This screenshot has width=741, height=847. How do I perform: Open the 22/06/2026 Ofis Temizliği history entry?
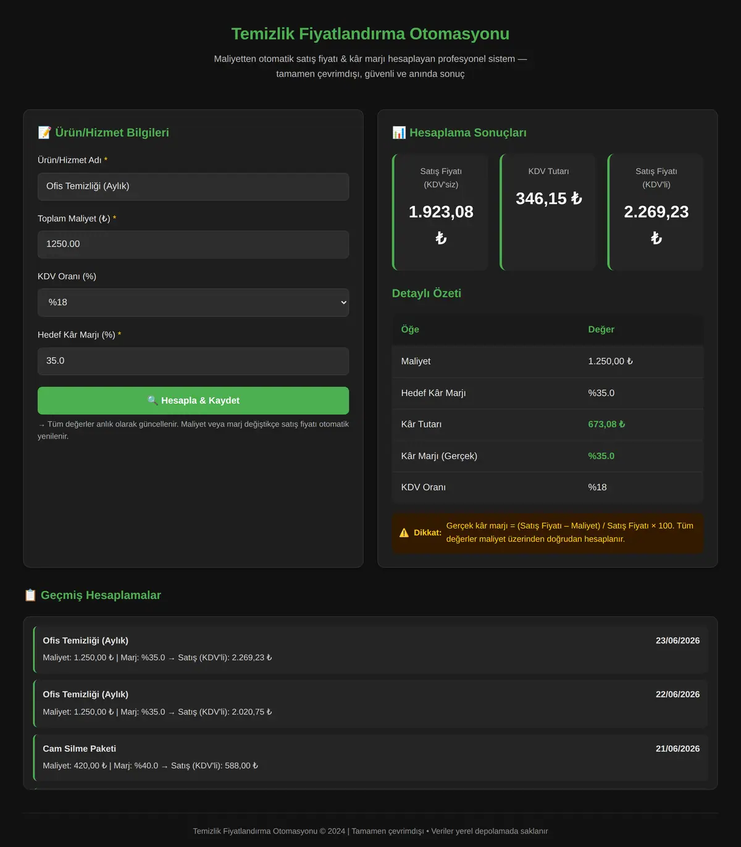(x=371, y=703)
